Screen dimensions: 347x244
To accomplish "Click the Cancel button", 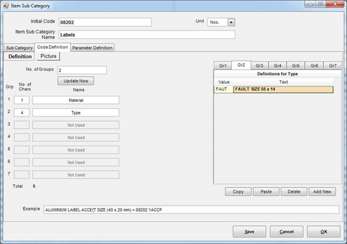I will (286, 232).
